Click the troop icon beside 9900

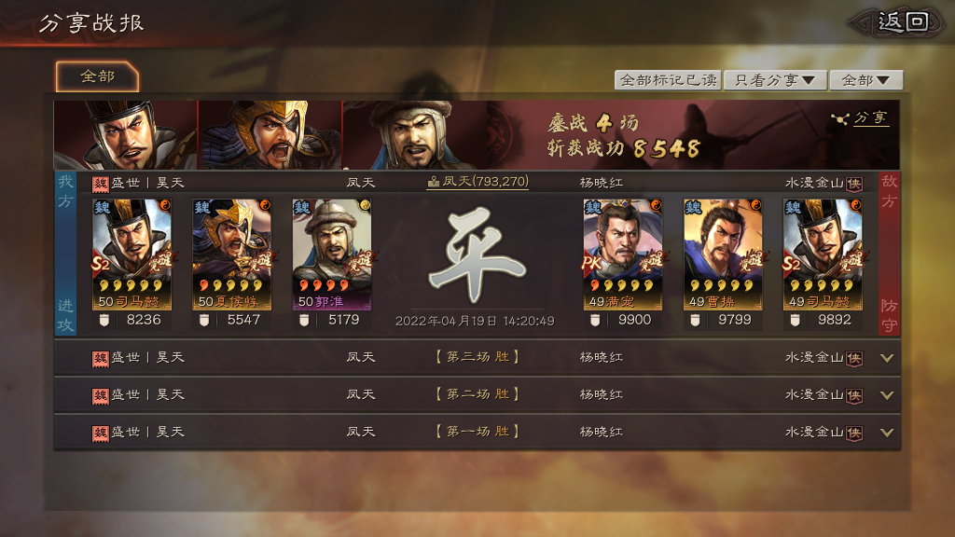(595, 321)
